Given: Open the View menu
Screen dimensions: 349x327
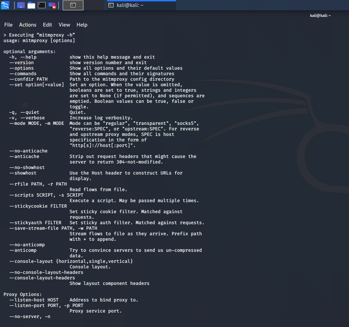Looking at the screenshot, I should (x=64, y=25).
